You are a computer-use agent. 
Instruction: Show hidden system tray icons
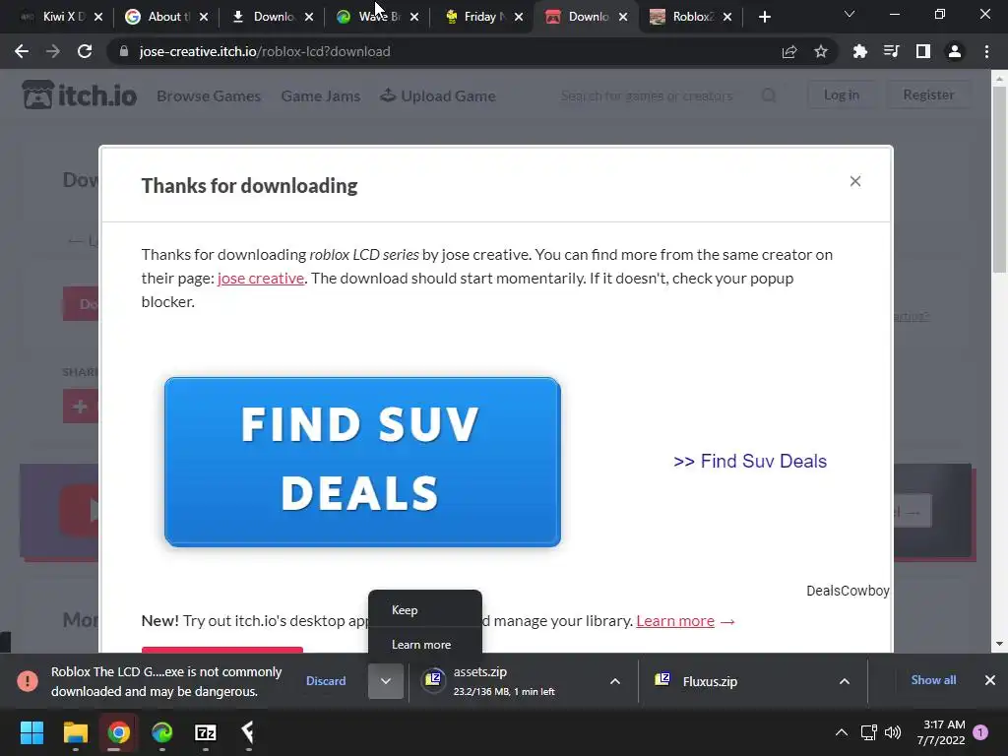point(842,732)
